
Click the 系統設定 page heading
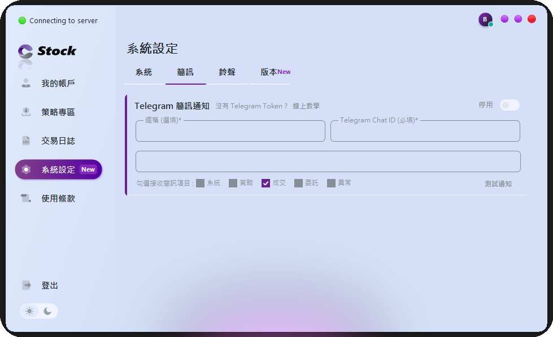(x=153, y=49)
